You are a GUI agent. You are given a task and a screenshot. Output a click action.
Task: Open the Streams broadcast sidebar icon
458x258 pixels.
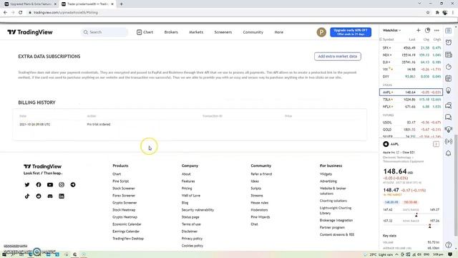click(449, 142)
